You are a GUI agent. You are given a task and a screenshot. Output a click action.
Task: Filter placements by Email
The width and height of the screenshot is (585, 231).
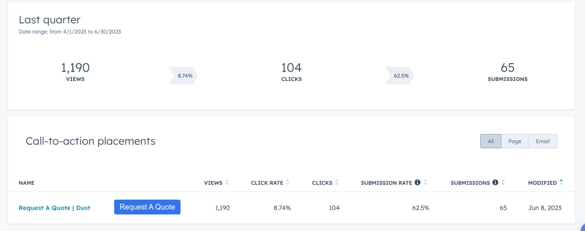coord(543,141)
